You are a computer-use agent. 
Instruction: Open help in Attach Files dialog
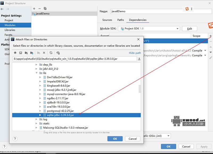click(15, 139)
